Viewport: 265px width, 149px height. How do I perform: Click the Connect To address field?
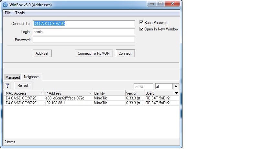[x=84, y=23]
